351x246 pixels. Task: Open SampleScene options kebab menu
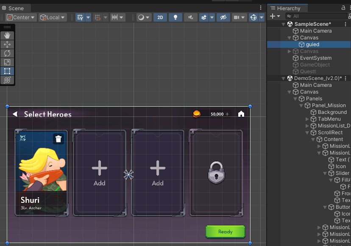click(345, 24)
